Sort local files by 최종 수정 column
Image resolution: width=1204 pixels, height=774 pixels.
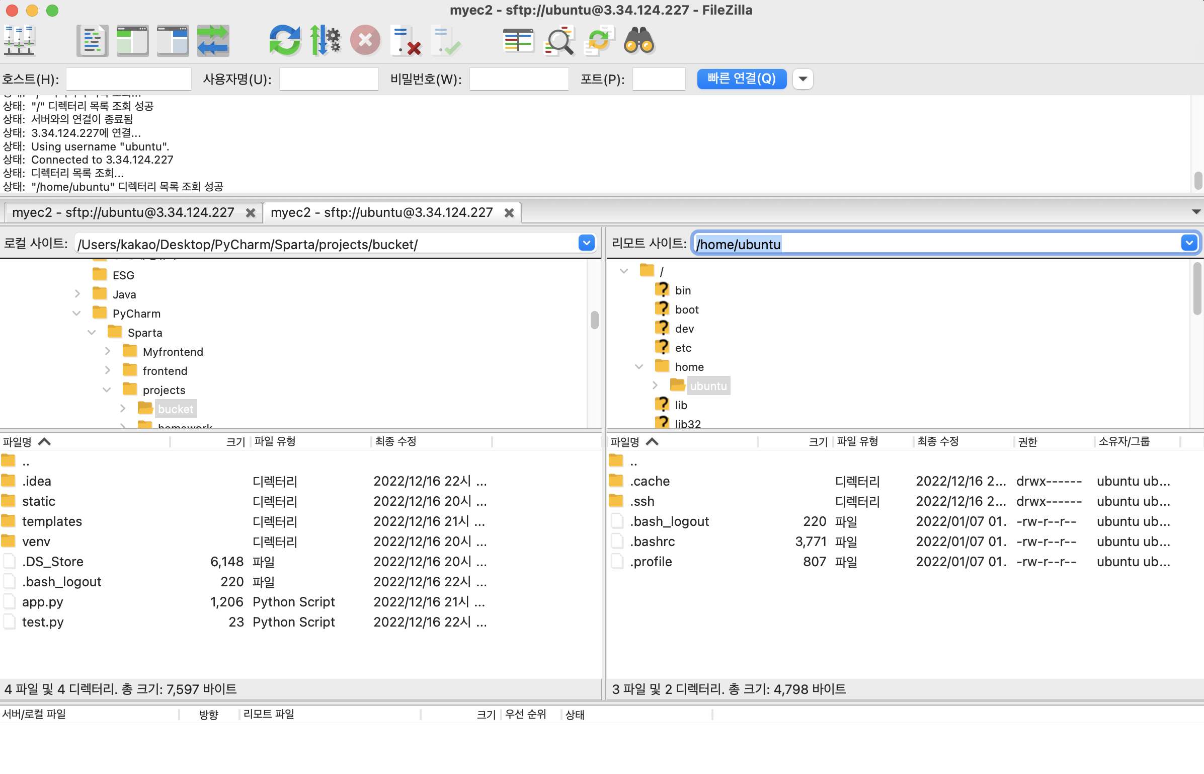click(x=432, y=441)
